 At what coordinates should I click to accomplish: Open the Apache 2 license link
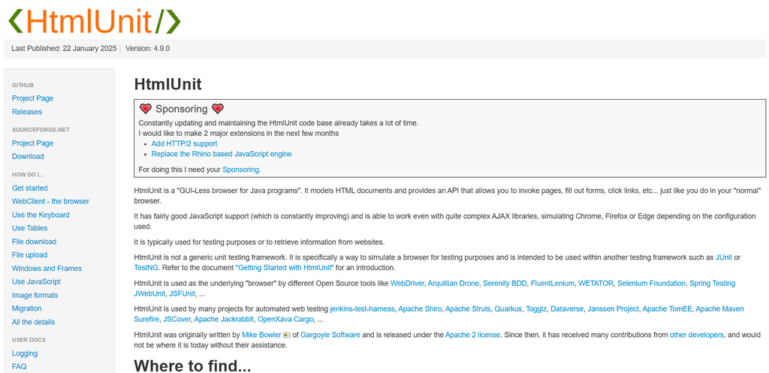click(473, 335)
